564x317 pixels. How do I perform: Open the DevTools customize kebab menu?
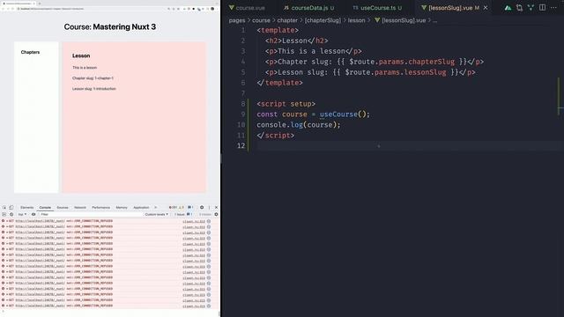coord(209,208)
